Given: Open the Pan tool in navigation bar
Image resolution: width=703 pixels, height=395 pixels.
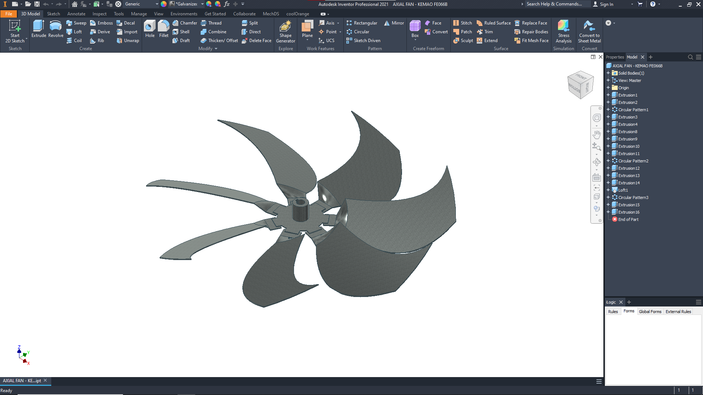Looking at the screenshot, I should [x=597, y=134].
